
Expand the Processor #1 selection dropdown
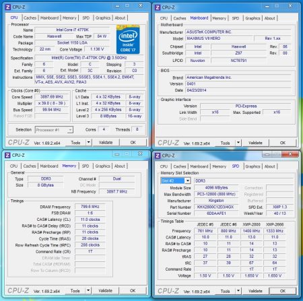(x=70, y=130)
